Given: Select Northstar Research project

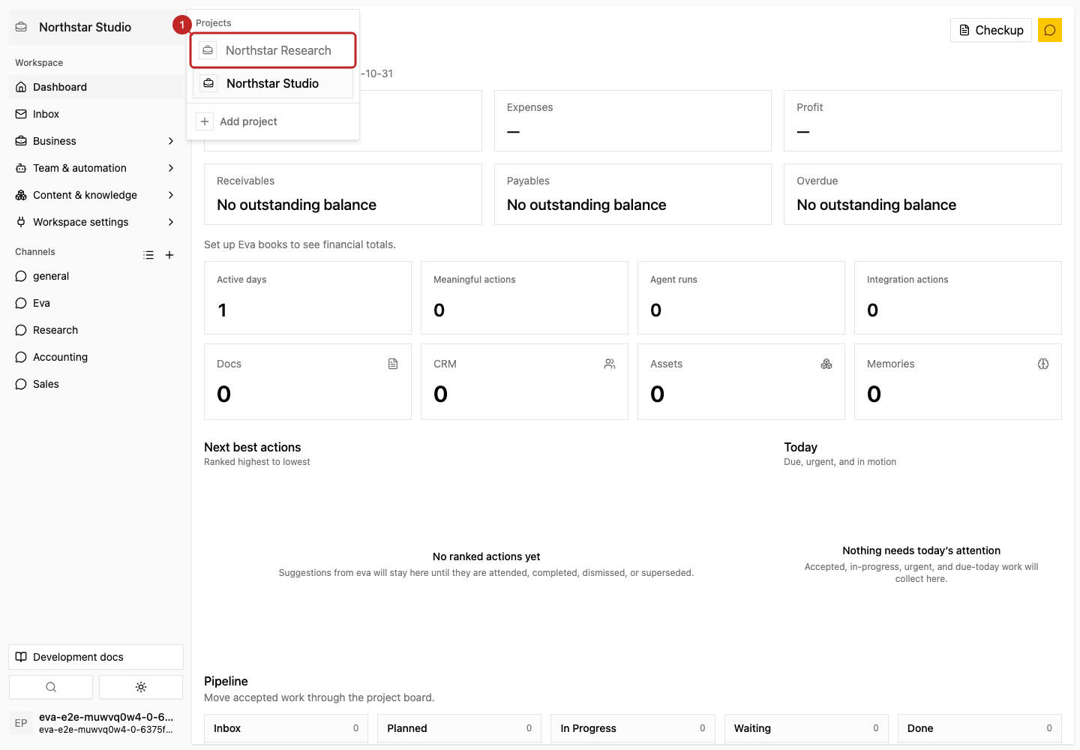Looking at the screenshot, I should [273, 50].
